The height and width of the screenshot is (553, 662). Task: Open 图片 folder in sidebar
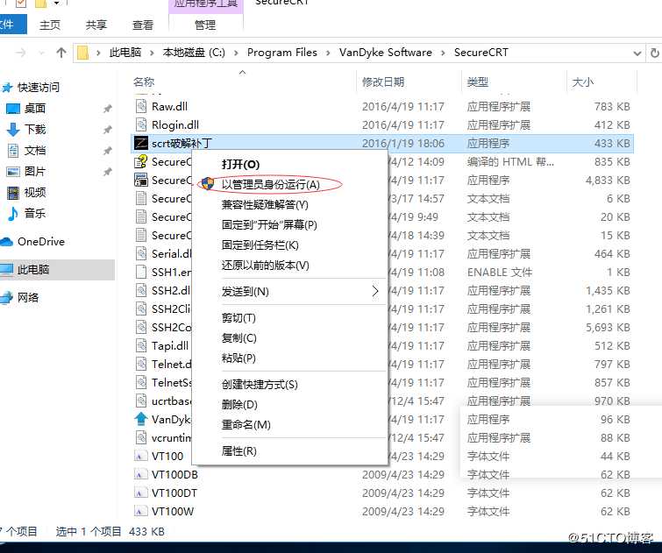[34, 172]
